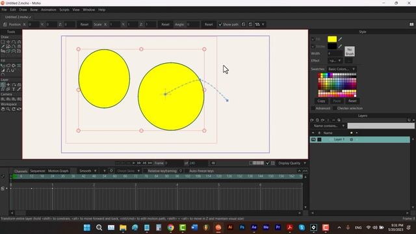Select the Select Shape tool under Fill
Viewport: 416px width, 234px height.
pyautogui.click(x=3, y=65)
